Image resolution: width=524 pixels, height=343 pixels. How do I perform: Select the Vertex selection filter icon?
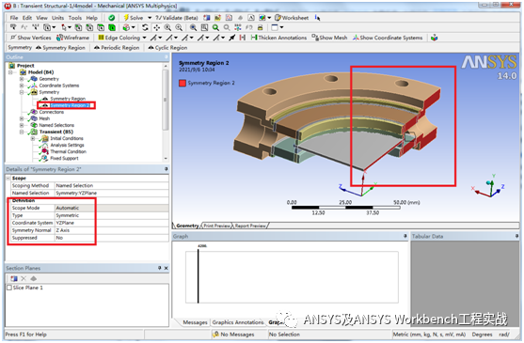[x=78, y=27]
